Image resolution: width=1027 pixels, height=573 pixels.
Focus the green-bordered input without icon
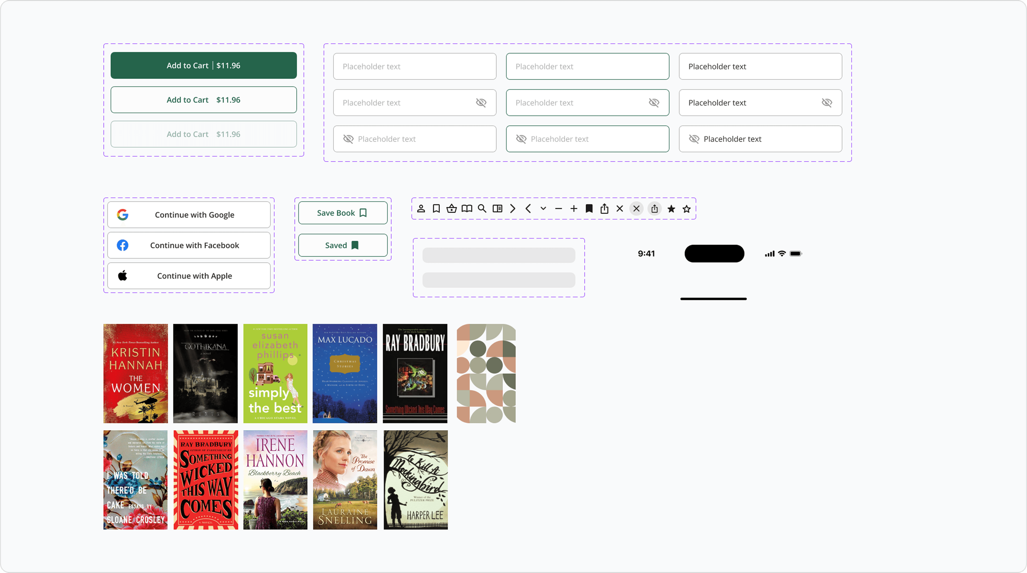[x=588, y=67]
